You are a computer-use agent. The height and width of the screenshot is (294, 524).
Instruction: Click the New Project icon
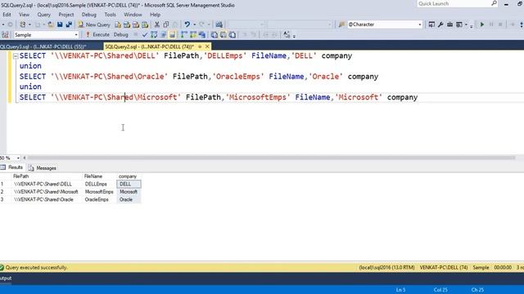pos(22,24)
